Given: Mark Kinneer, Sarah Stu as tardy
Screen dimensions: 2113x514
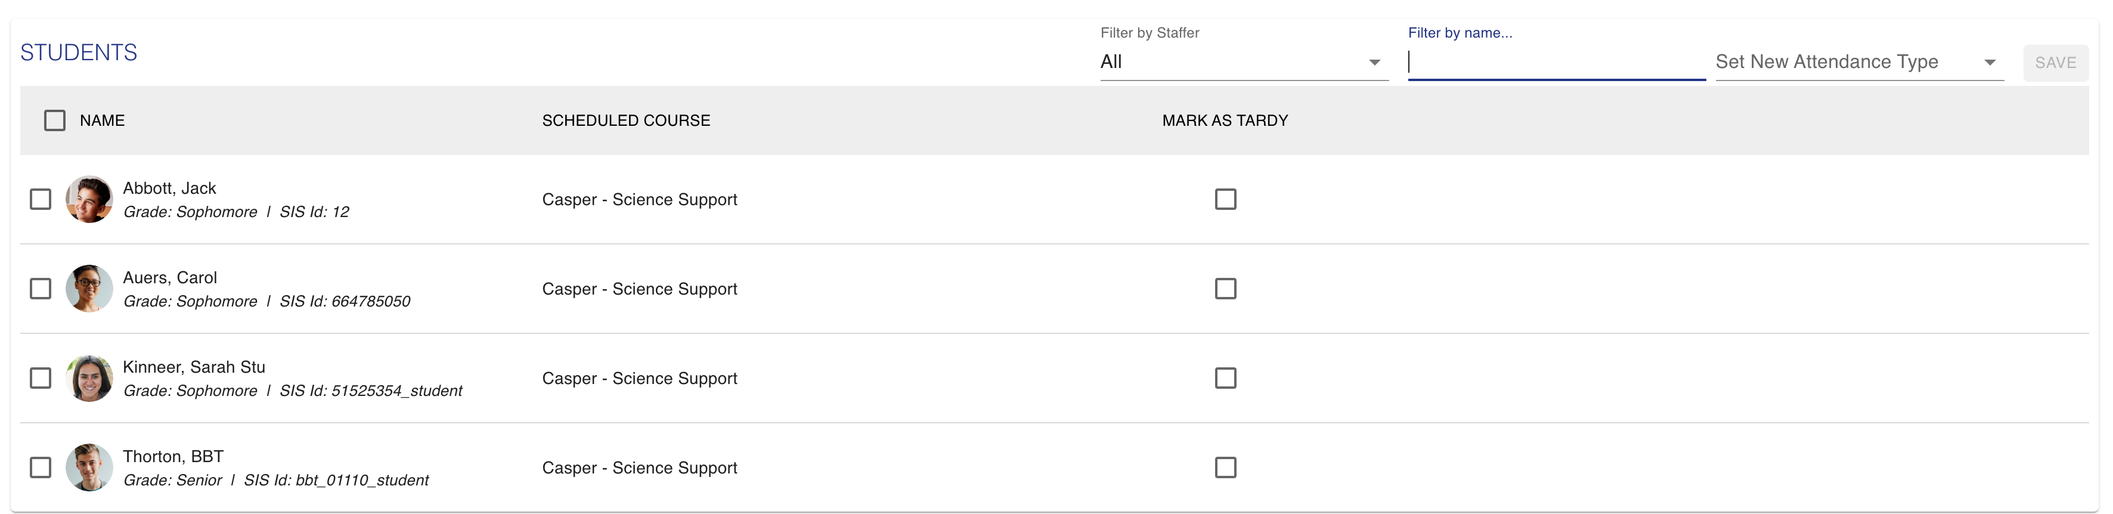Looking at the screenshot, I should pos(1225,378).
